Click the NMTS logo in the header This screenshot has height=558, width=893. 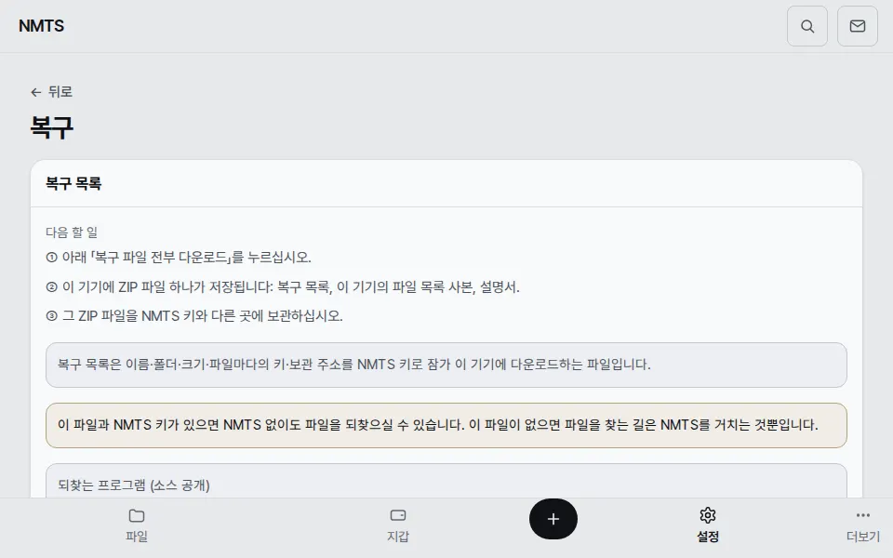coord(41,26)
